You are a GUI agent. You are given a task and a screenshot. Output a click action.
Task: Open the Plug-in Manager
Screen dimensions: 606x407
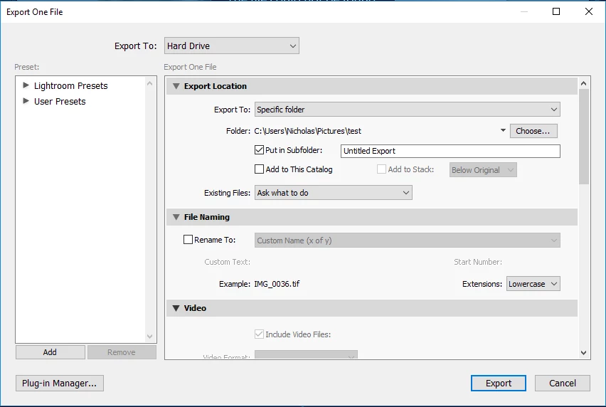60,383
